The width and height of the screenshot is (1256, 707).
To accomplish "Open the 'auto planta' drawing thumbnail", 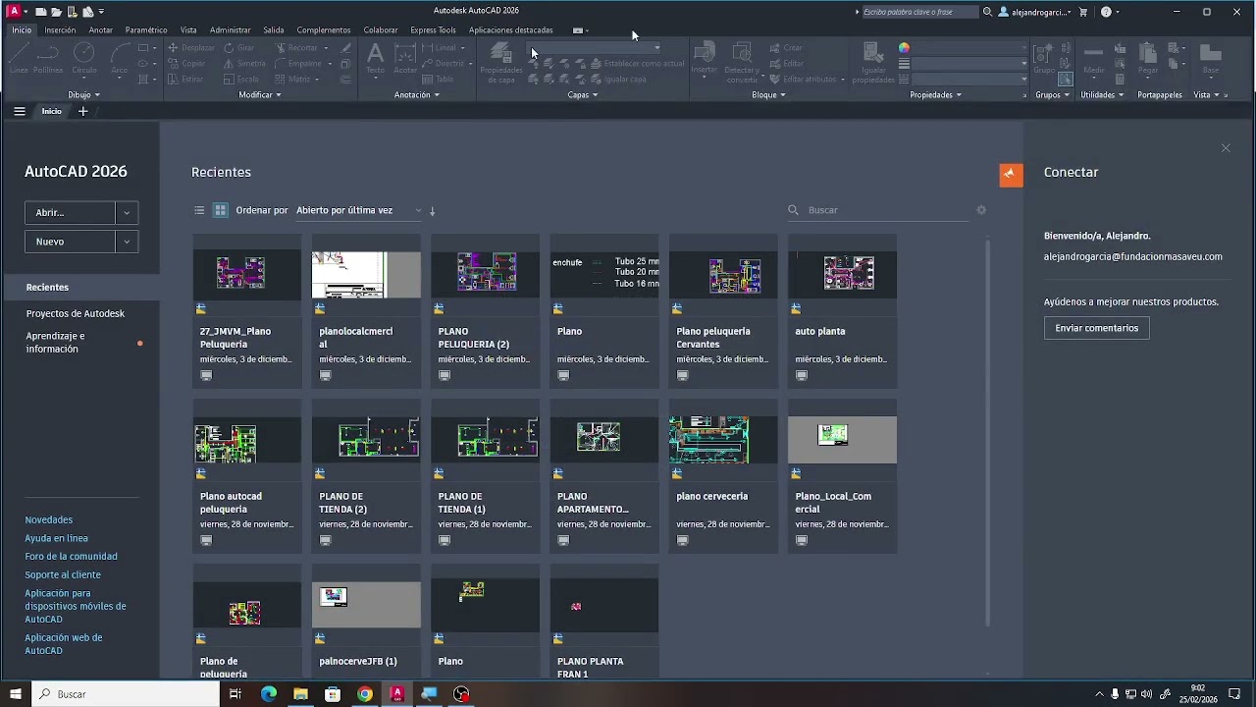I will coord(842,275).
